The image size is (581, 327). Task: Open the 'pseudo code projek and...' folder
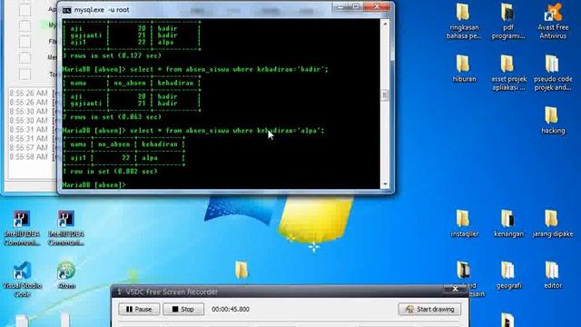553,73
